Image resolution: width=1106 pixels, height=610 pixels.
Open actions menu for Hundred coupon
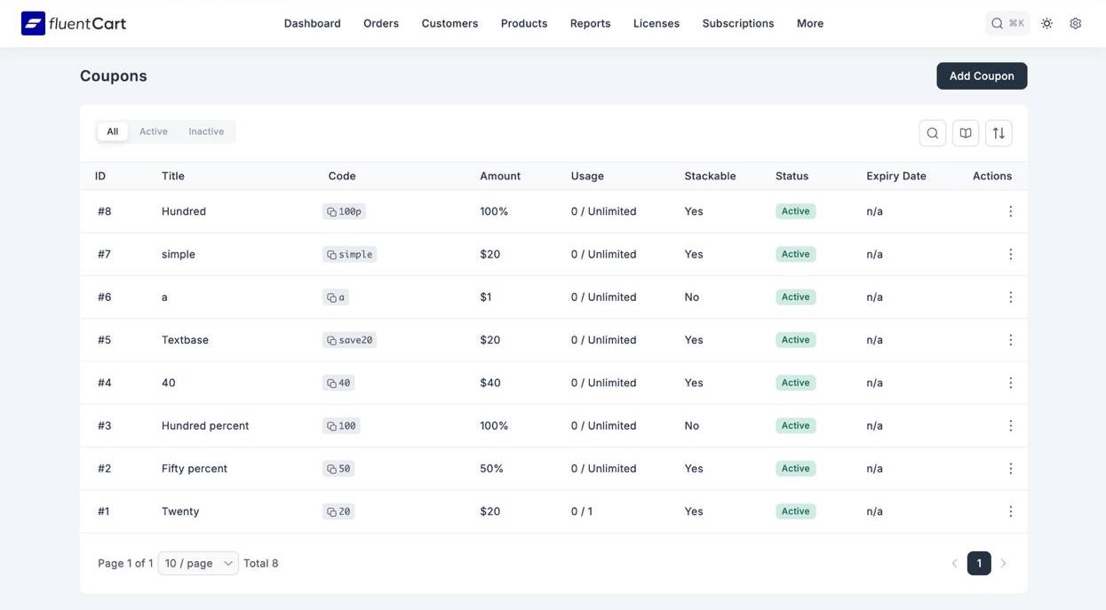pyautogui.click(x=1010, y=211)
